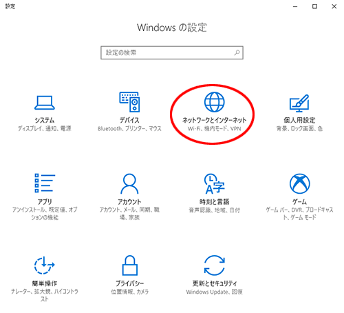The image size is (344, 313).
Task: Click the 更新とセキュリティ title text
Action: (215, 283)
